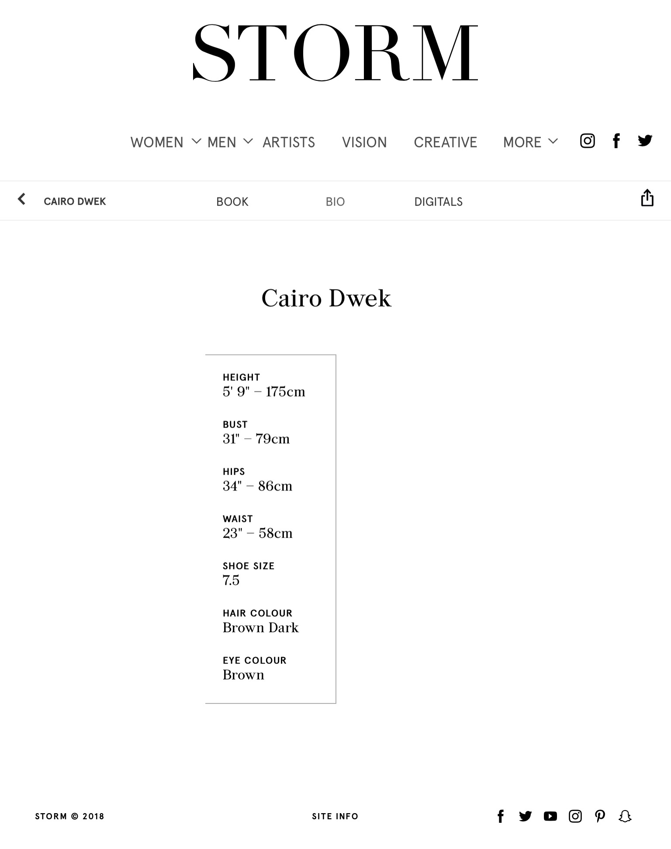Open Twitter icon in footer
The height and width of the screenshot is (849, 671).
[525, 816]
